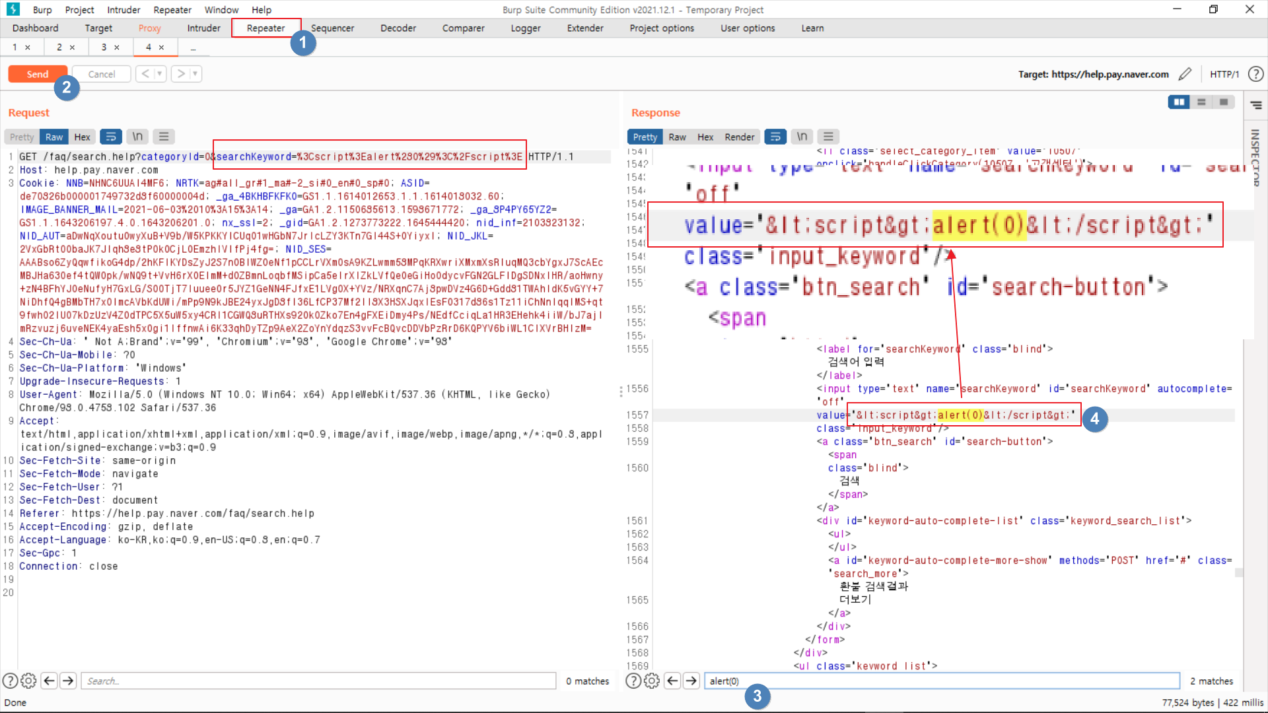Open Repeater help question mark icon
Viewport: 1268px width, 713px height.
[x=1255, y=74]
